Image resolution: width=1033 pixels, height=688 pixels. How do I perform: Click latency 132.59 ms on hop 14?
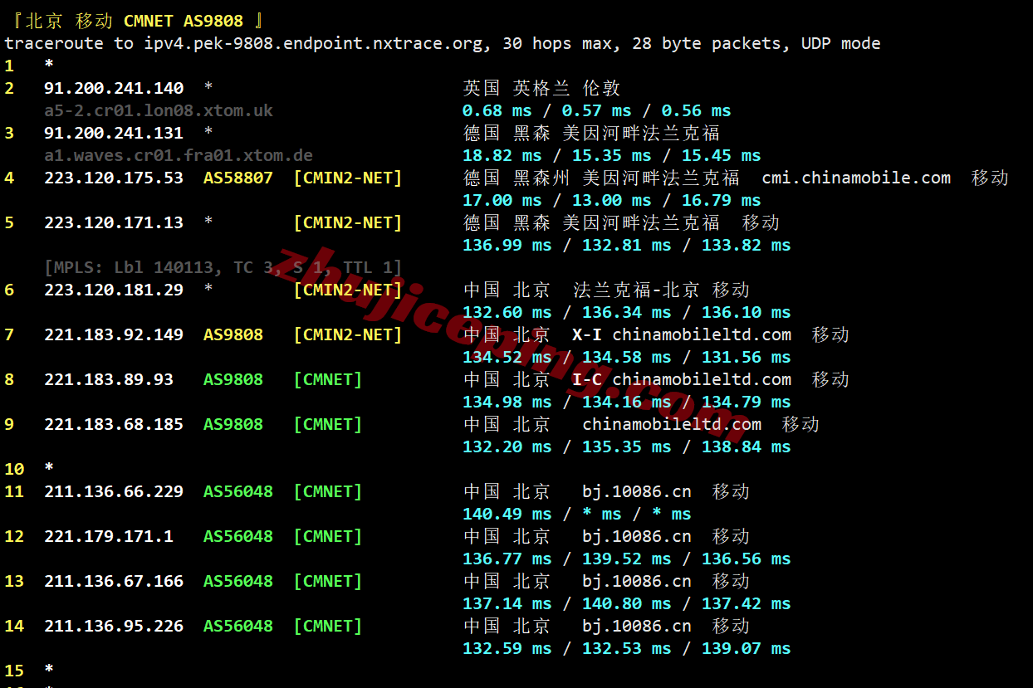click(507, 648)
